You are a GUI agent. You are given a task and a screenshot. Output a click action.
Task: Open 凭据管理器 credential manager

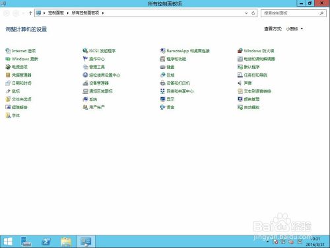pos(18,75)
